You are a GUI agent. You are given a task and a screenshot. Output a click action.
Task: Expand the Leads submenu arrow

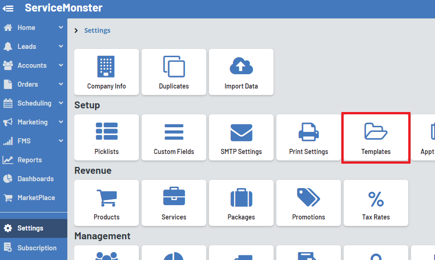point(61,47)
